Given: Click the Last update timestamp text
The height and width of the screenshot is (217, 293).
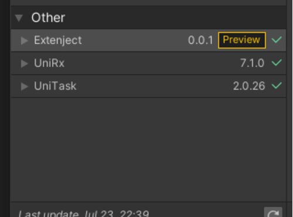Looking at the screenshot, I should [84, 213].
